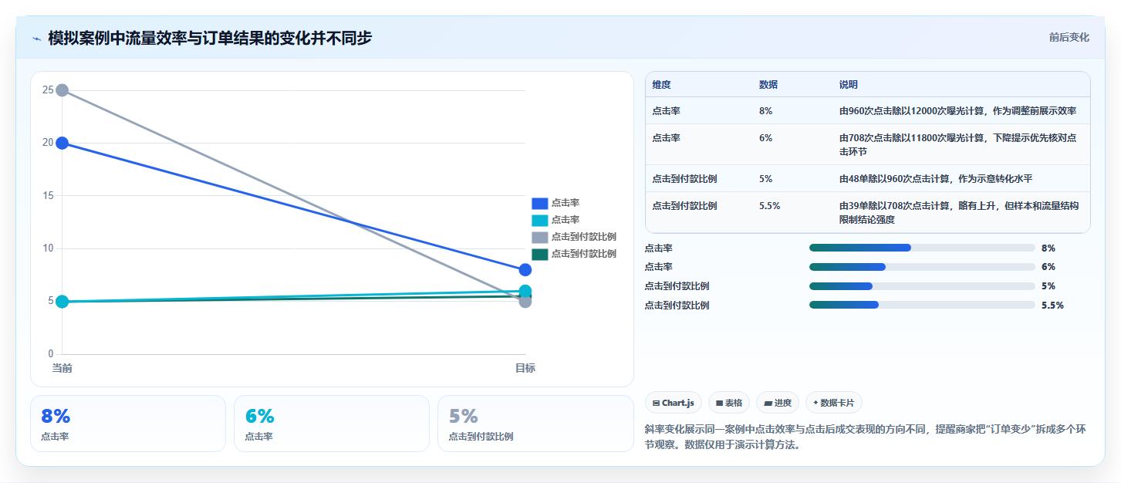Select the grey data point under 目标

(x=525, y=302)
